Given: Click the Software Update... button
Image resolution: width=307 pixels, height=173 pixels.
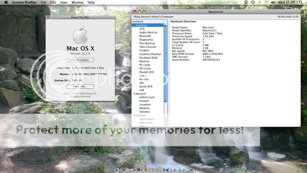Looking at the screenshot, I should pos(80,60).
